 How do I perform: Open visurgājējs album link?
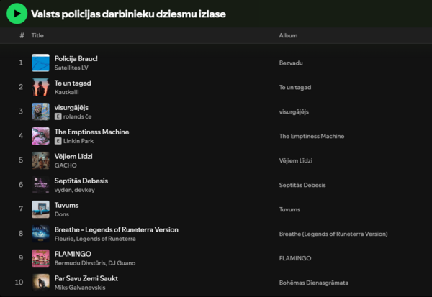294,111
